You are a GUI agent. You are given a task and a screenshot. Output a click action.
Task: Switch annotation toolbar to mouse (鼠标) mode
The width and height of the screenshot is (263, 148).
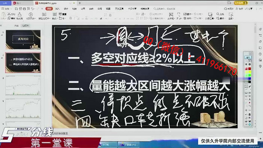click(x=248, y=57)
